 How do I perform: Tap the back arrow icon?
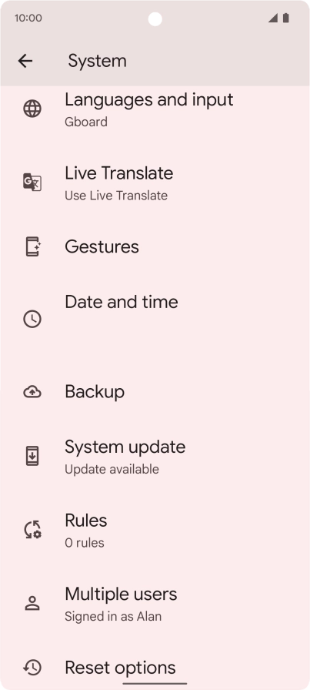click(25, 61)
